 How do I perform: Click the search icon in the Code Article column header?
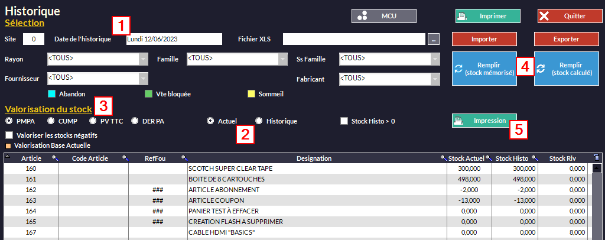click(x=125, y=158)
